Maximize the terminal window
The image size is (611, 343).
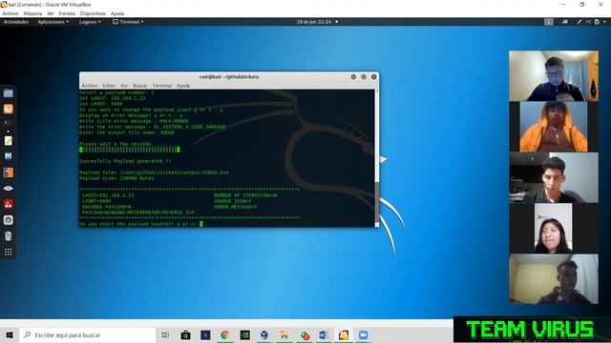pos(364,77)
